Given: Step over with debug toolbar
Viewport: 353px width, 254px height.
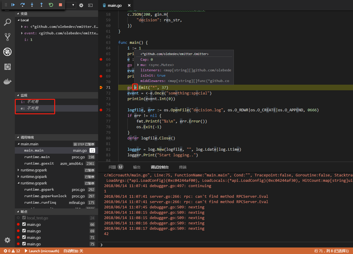Looking at the screenshot, I should coord(23,5).
